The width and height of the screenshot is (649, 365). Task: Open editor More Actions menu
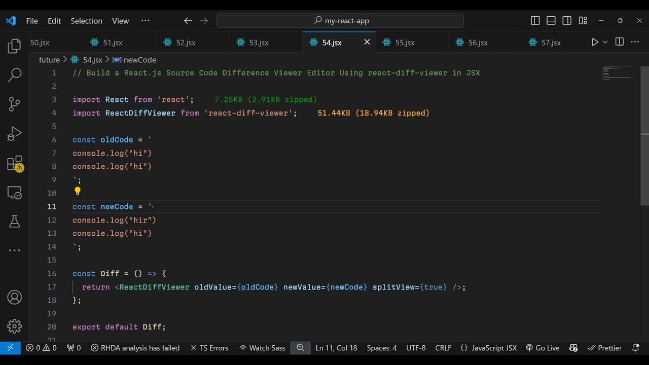pos(635,42)
